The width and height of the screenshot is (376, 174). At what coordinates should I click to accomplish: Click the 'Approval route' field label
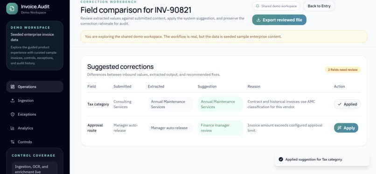tap(95, 128)
